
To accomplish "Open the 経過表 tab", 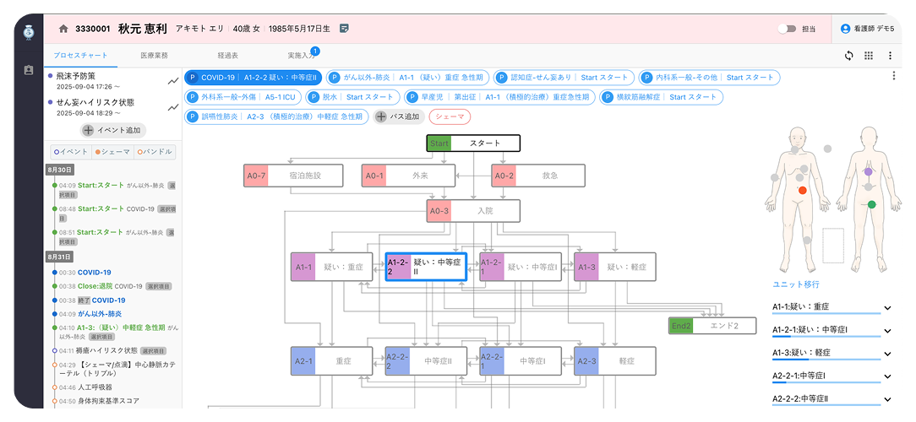I will tap(227, 56).
